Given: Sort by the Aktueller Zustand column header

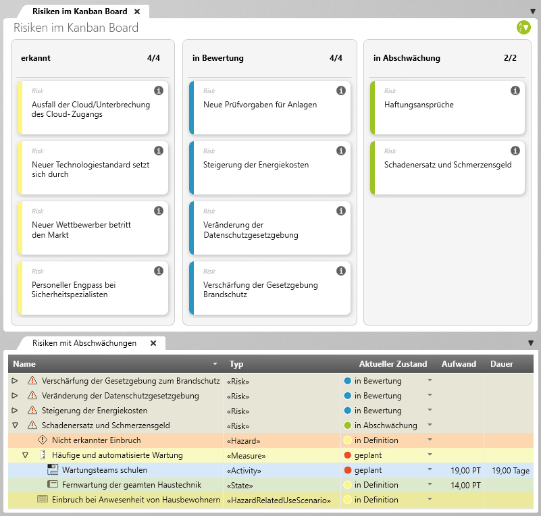Looking at the screenshot, I should pyautogui.click(x=392, y=364).
